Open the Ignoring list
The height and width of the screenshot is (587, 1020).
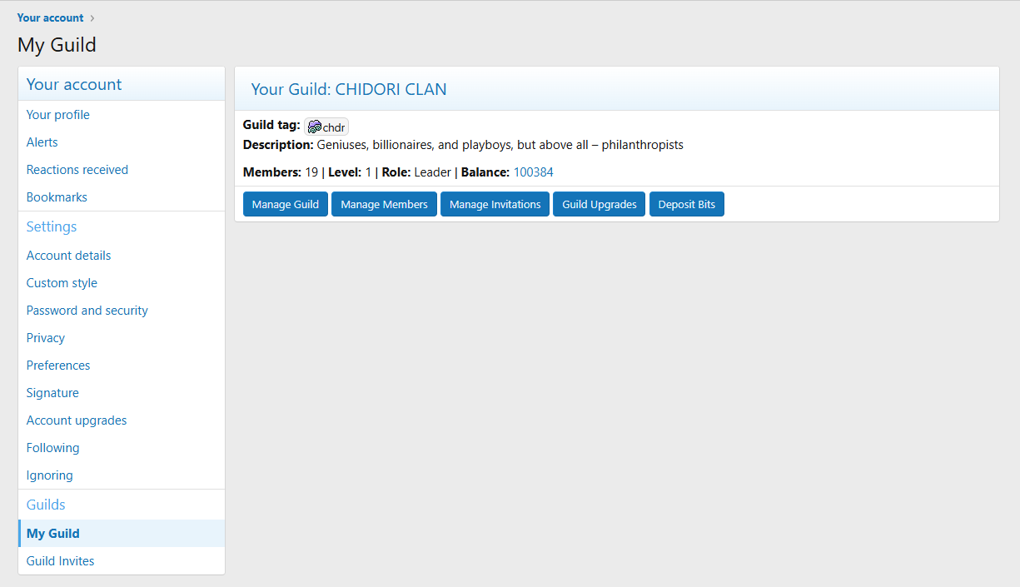pyautogui.click(x=122, y=475)
